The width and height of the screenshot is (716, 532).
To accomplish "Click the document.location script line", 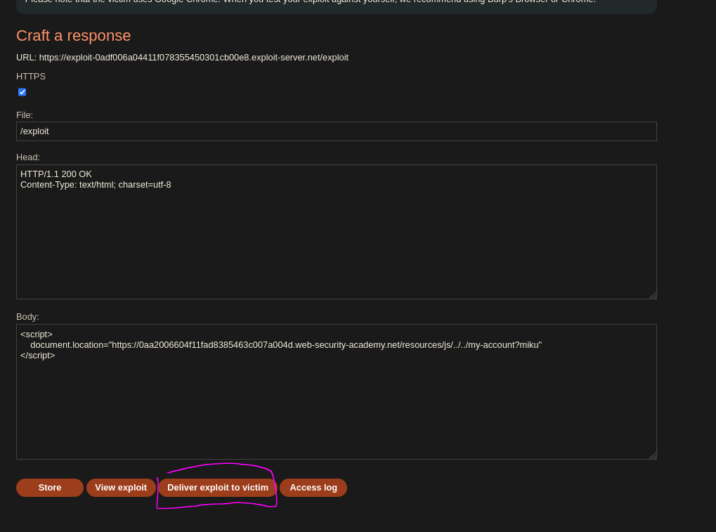I will click(x=286, y=345).
